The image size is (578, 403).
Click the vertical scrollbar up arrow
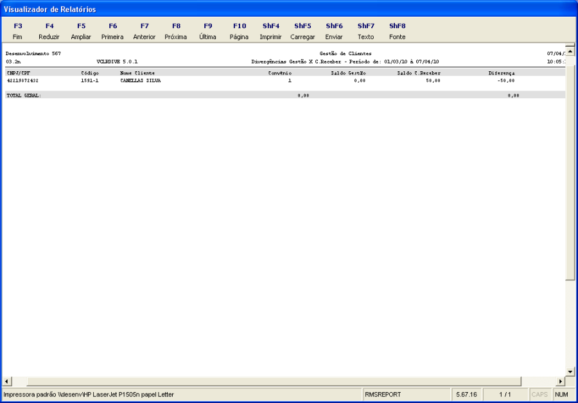point(570,51)
